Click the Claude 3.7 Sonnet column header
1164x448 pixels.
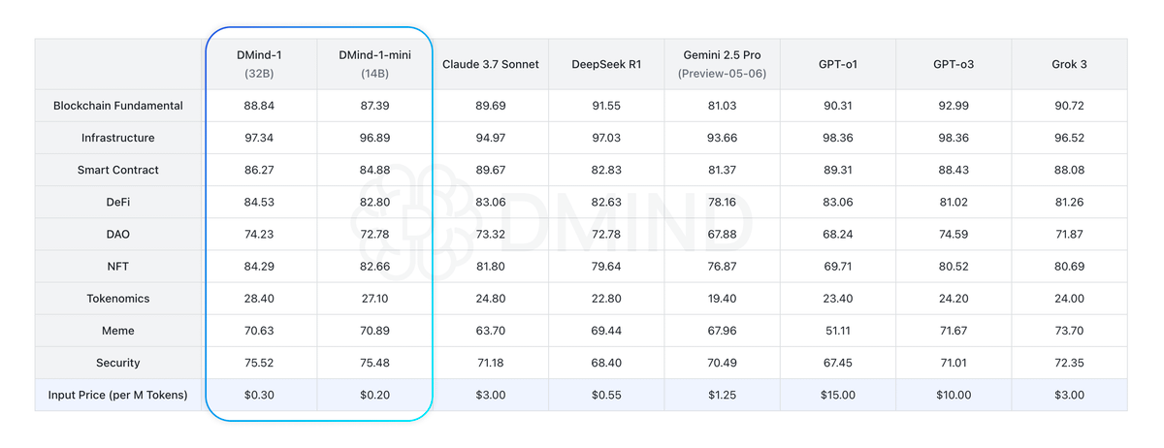[x=491, y=64]
